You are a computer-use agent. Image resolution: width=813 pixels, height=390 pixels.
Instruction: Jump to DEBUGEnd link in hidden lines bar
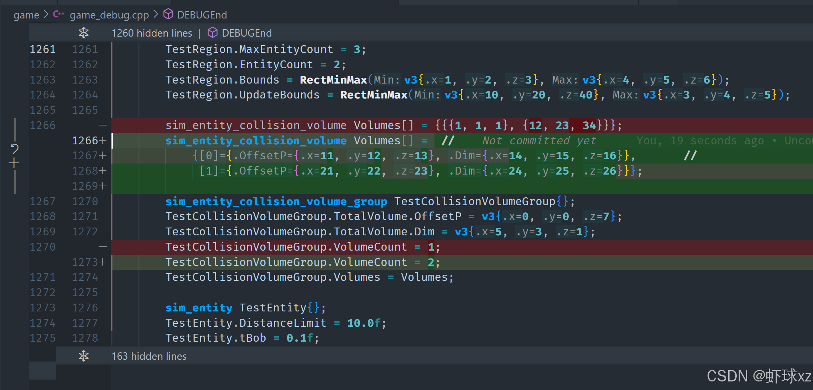tap(246, 33)
